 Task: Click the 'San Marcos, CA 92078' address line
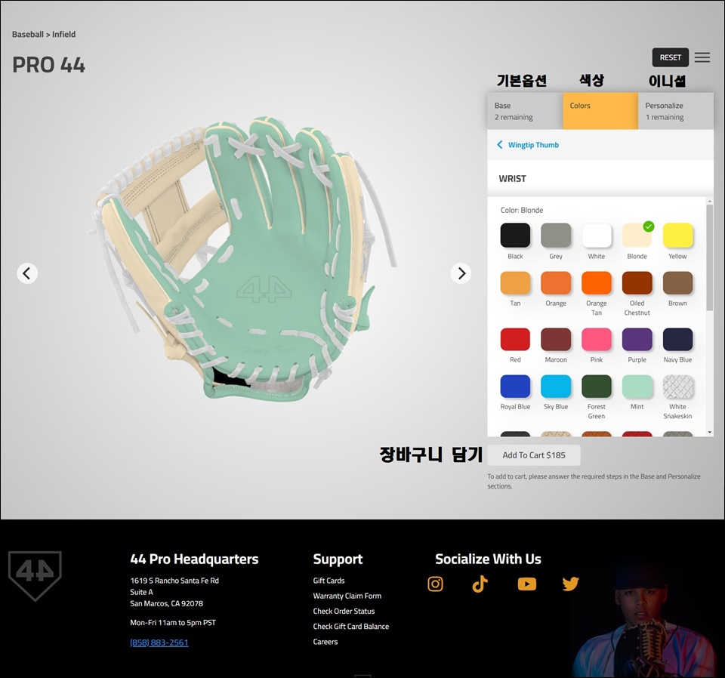coord(166,603)
